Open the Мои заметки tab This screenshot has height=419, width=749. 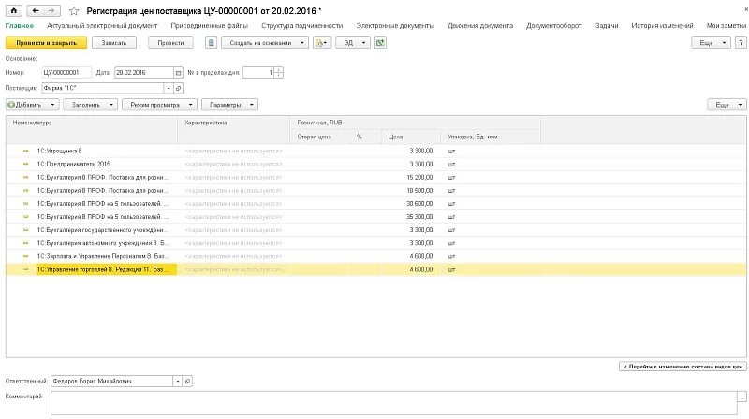pyautogui.click(x=727, y=26)
